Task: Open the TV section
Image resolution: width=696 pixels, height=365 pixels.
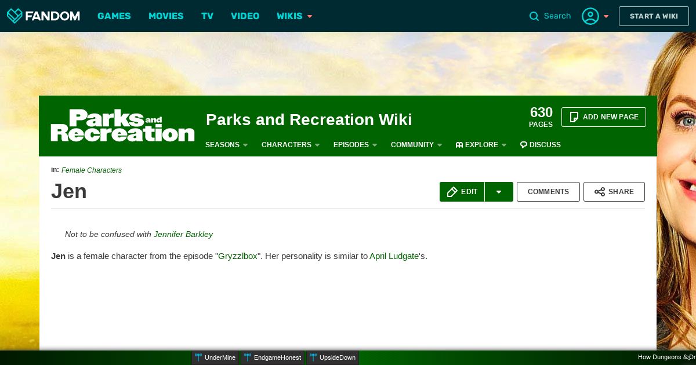Action: coord(207,16)
